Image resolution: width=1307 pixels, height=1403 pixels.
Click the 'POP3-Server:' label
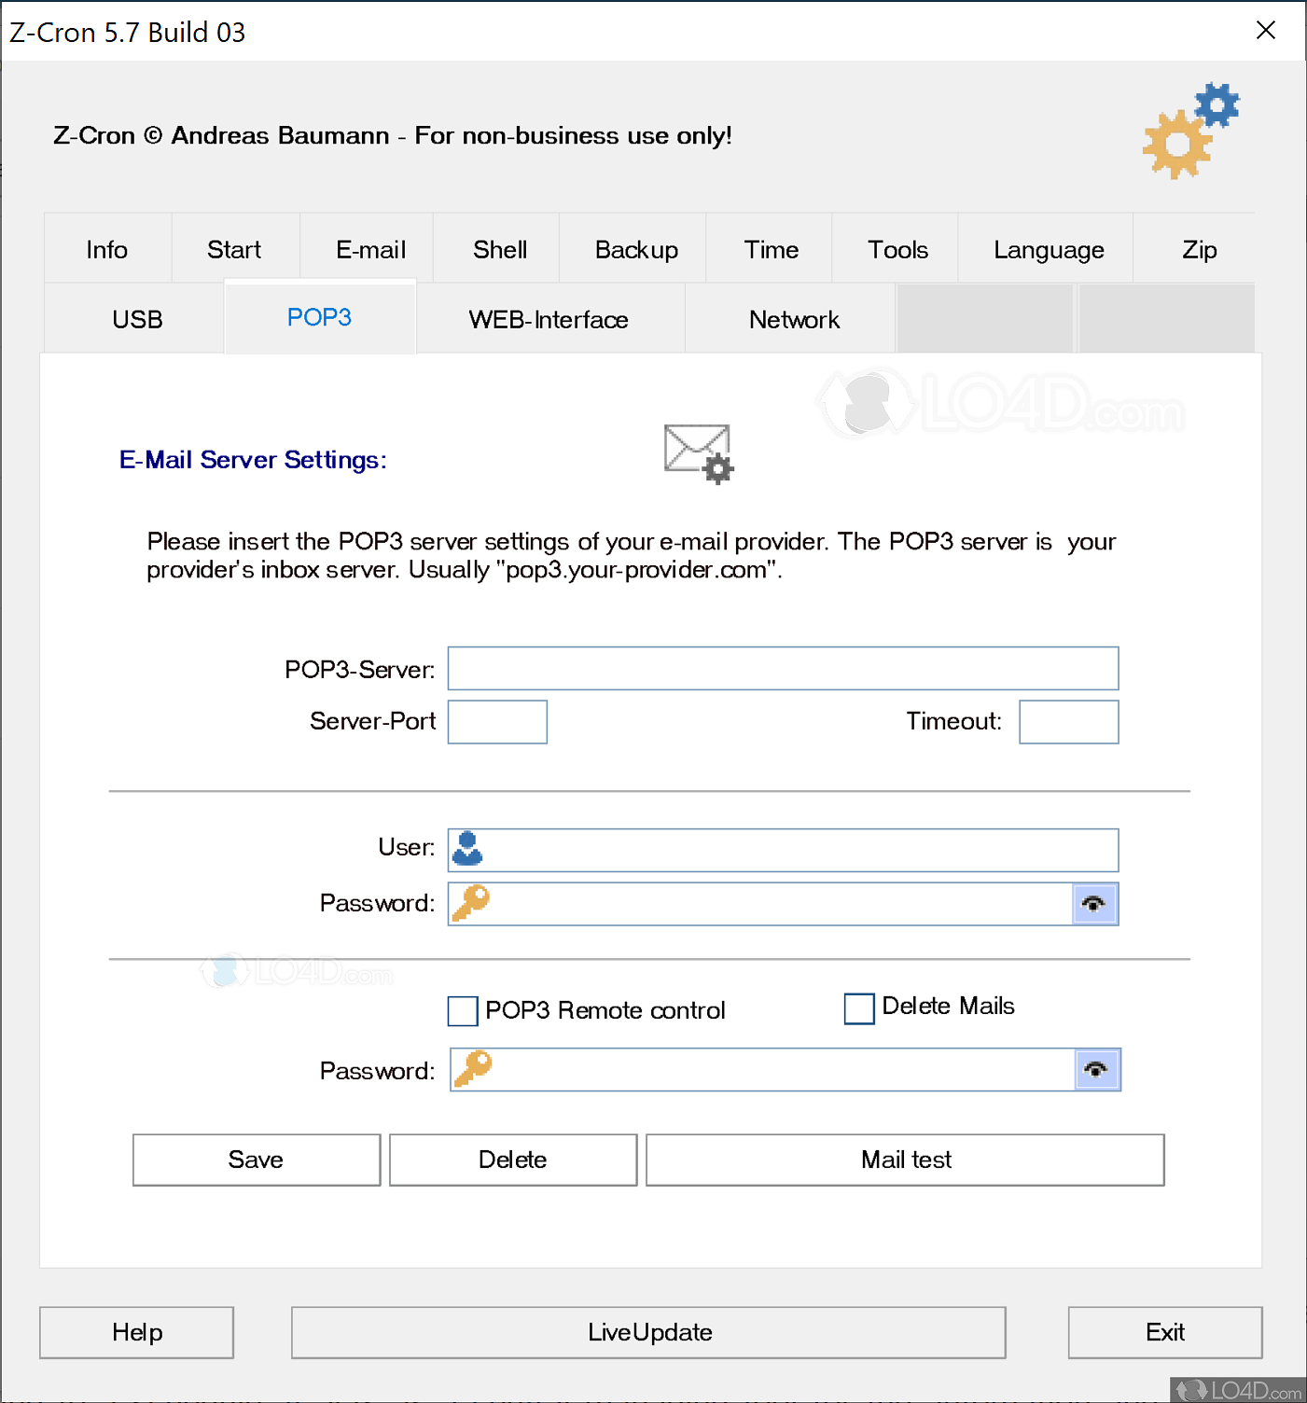coord(360,670)
